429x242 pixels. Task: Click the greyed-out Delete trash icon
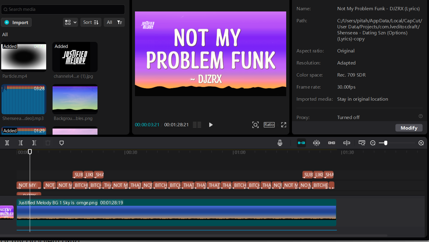(x=48, y=143)
